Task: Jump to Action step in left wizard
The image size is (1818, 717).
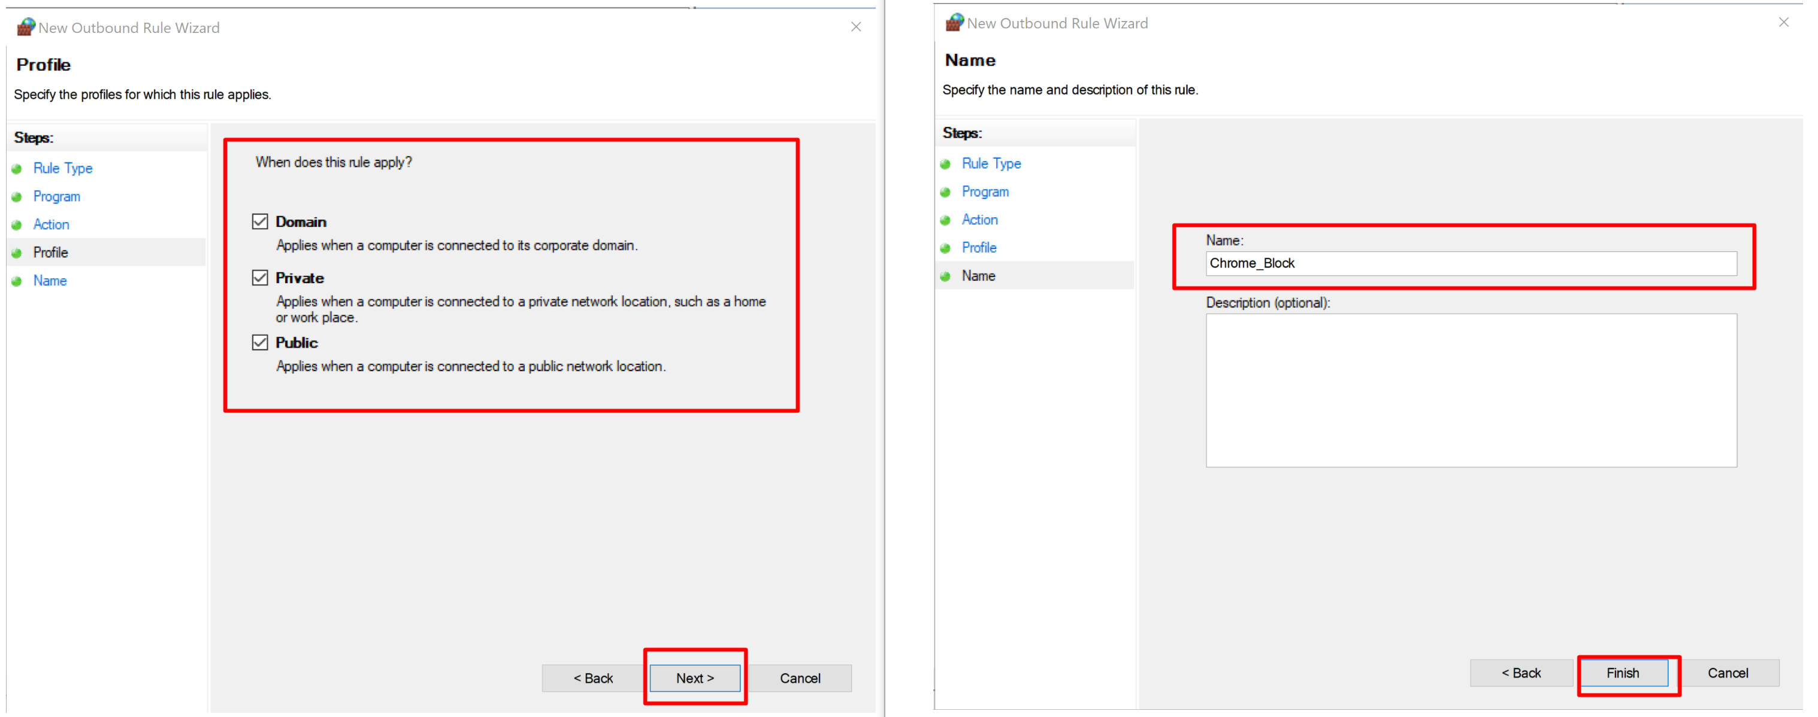Action: tap(51, 224)
